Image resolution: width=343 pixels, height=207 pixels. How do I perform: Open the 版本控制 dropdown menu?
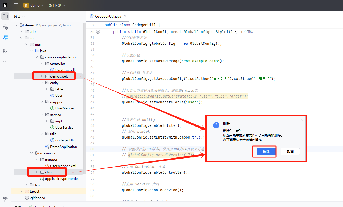[x=57, y=5]
